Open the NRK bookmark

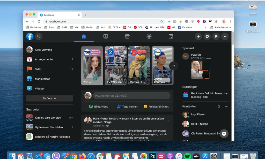click(160, 27)
